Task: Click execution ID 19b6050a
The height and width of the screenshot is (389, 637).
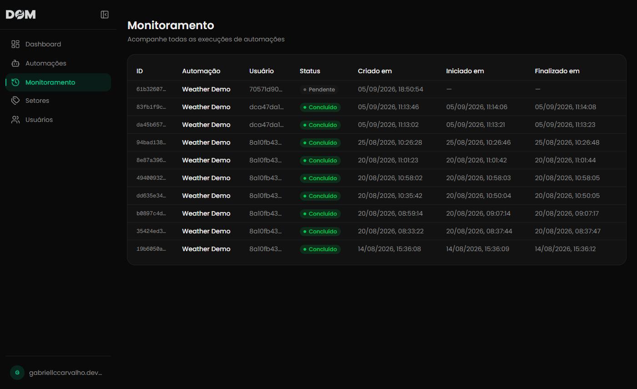Action: [151, 249]
